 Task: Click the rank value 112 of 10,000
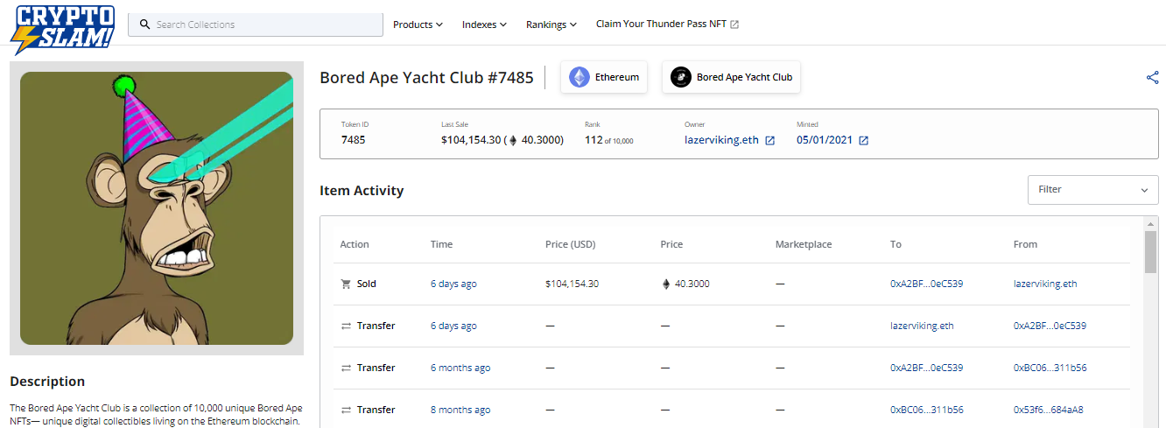click(608, 140)
